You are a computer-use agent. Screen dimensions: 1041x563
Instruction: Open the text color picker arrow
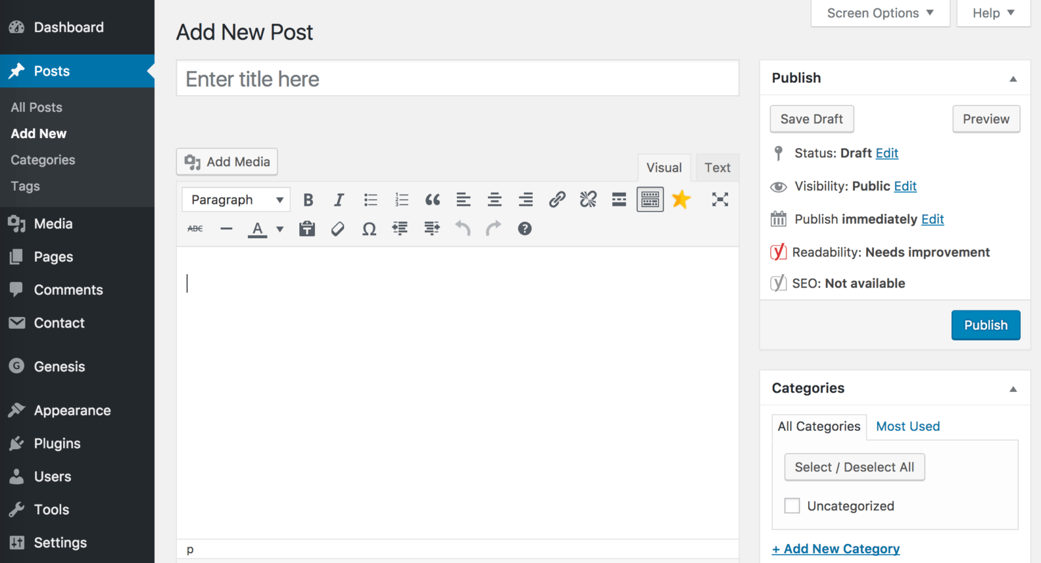point(280,229)
